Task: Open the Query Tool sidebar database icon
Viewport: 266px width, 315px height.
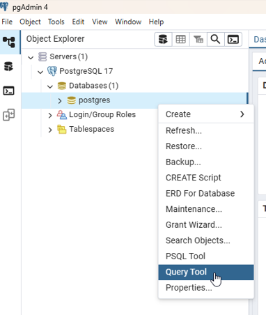Action: (9, 66)
